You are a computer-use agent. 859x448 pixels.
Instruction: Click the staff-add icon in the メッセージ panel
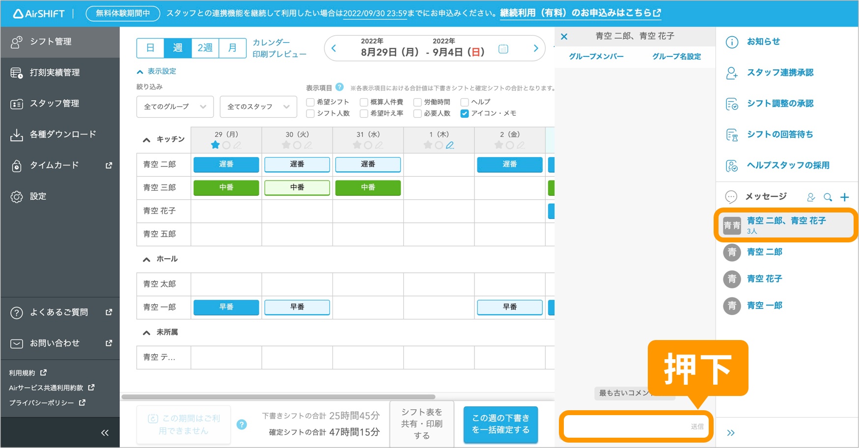pos(810,197)
